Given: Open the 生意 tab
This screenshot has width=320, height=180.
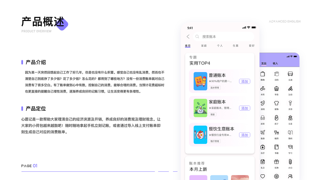Looking at the screenshot, I should pos(235,46).
